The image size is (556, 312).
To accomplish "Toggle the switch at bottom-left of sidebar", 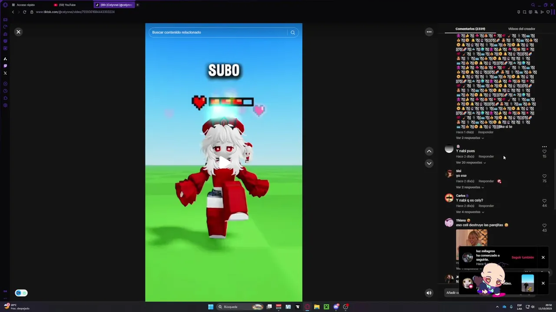I will click(21, 293).
